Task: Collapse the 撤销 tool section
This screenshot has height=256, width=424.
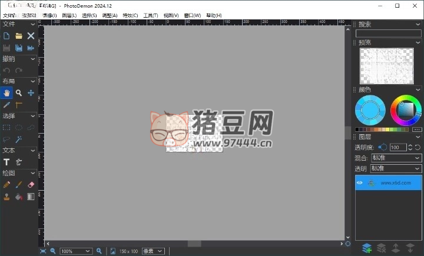Action: coord(33,59)
